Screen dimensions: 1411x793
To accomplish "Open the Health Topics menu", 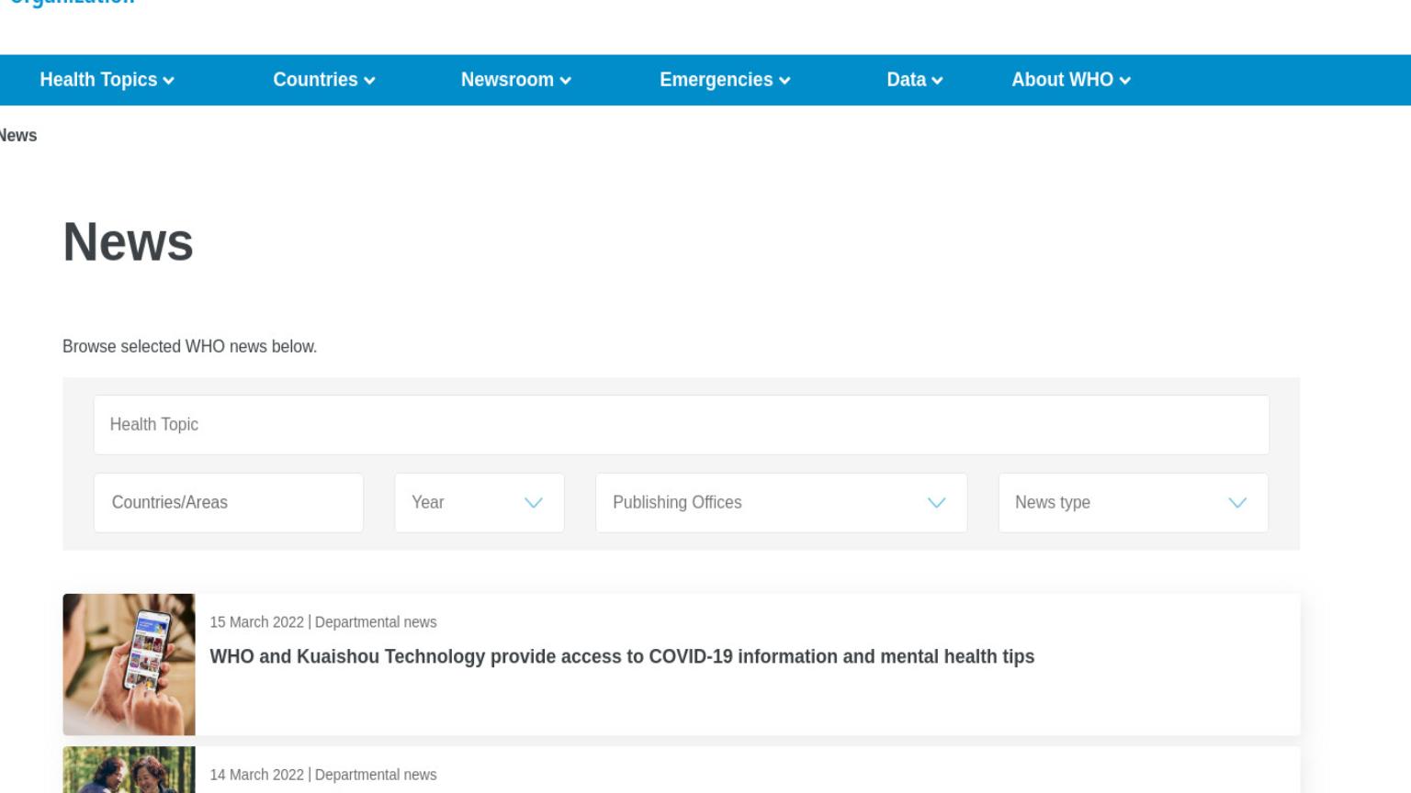I will (107, 80).
